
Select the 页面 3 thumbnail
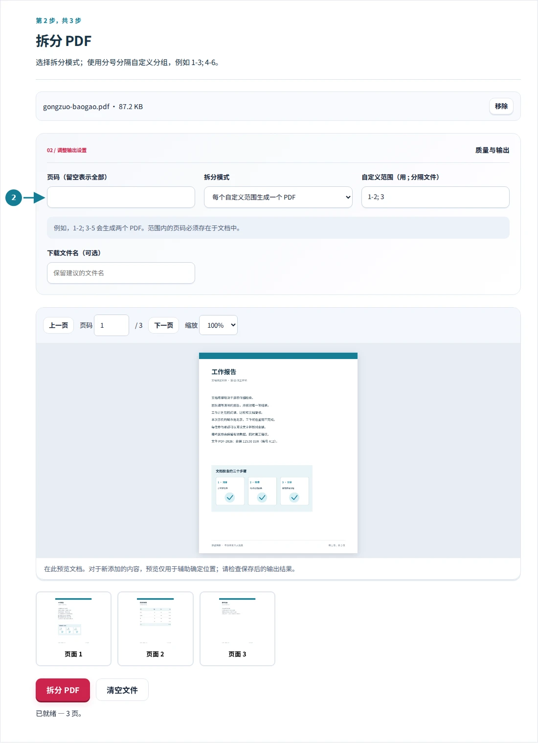[237, 629]
